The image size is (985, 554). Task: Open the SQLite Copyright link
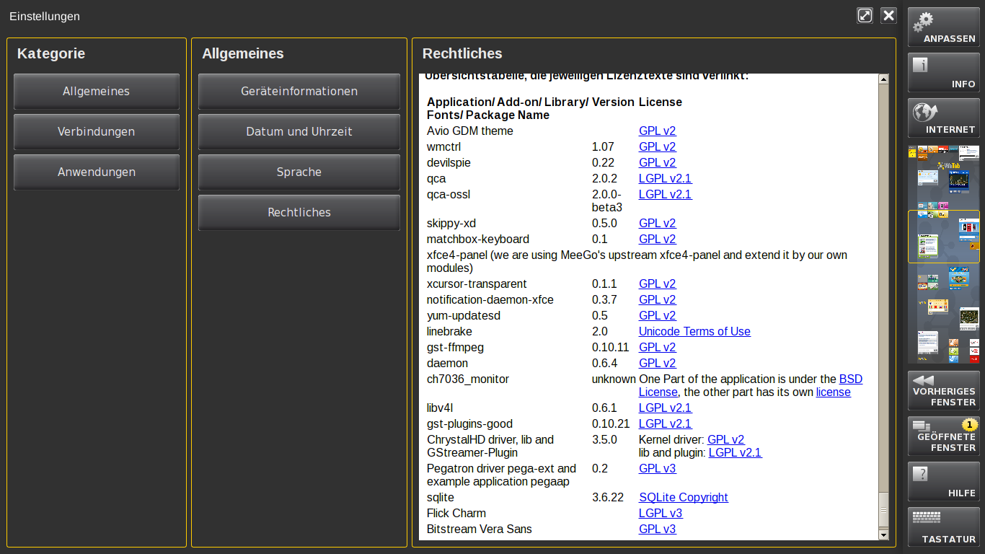pos(683,498)
